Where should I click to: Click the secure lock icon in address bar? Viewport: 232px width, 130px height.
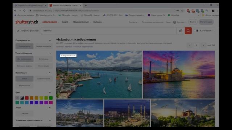click(x=30, y=10)
